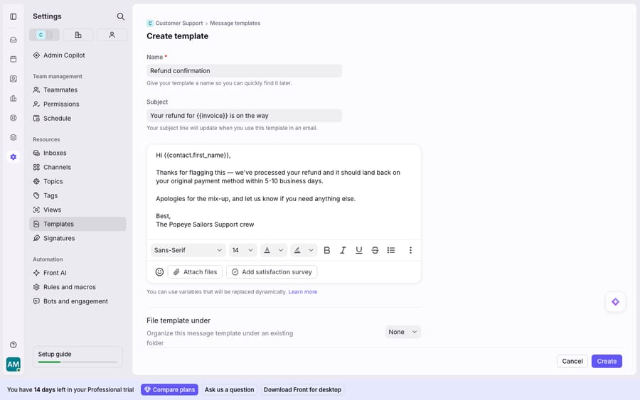Open the Setup guide card
Image resolution: width=640 pixels, height=400 pixels.
(x=78, y=357)
